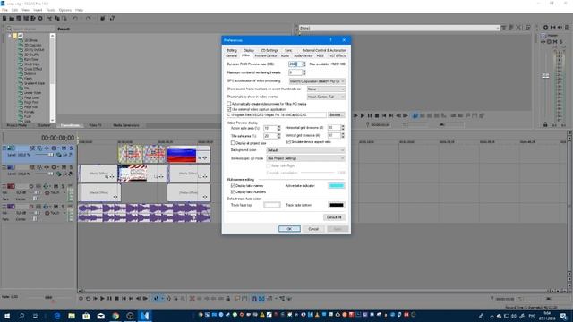This screenshot has height=322, width=573.
Task: Open GPU acceleration of video processing dropdown
Action: click(317, 81)
